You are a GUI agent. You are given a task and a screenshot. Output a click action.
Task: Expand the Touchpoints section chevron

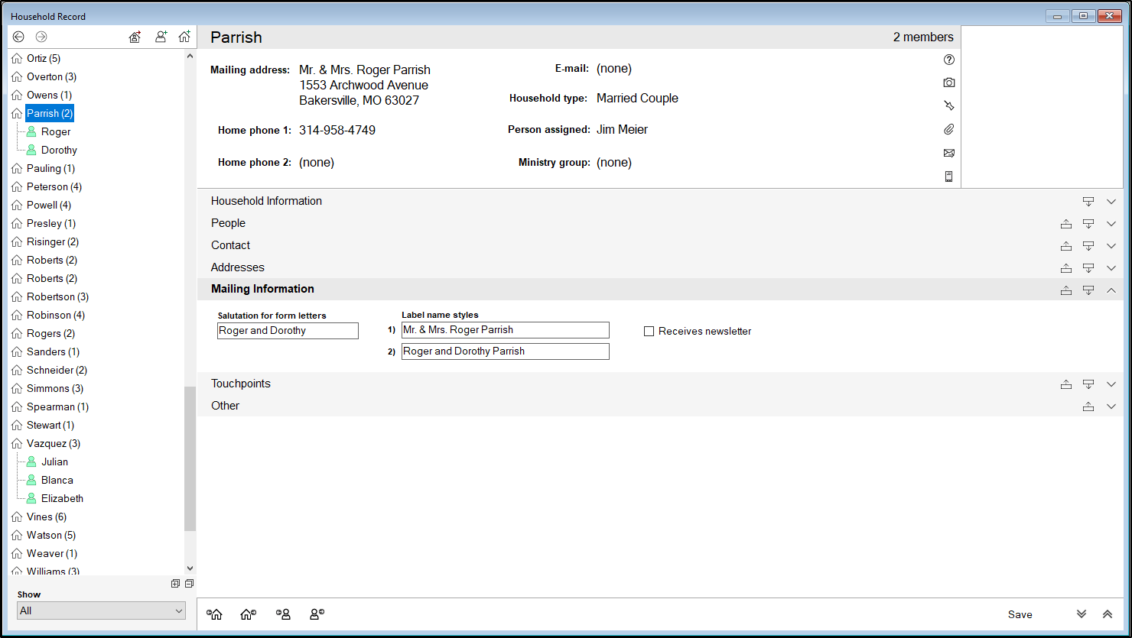1111,384
